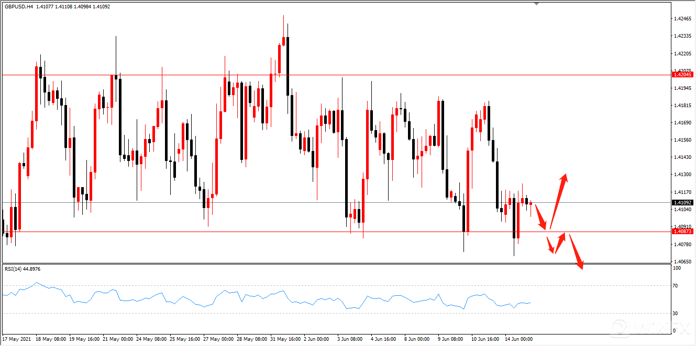Click the 1.41945 price axis label

[x=683, y=88]
